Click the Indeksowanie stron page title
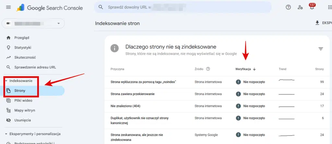This screenshot has width=332, height=144. (x=117, y=23)
